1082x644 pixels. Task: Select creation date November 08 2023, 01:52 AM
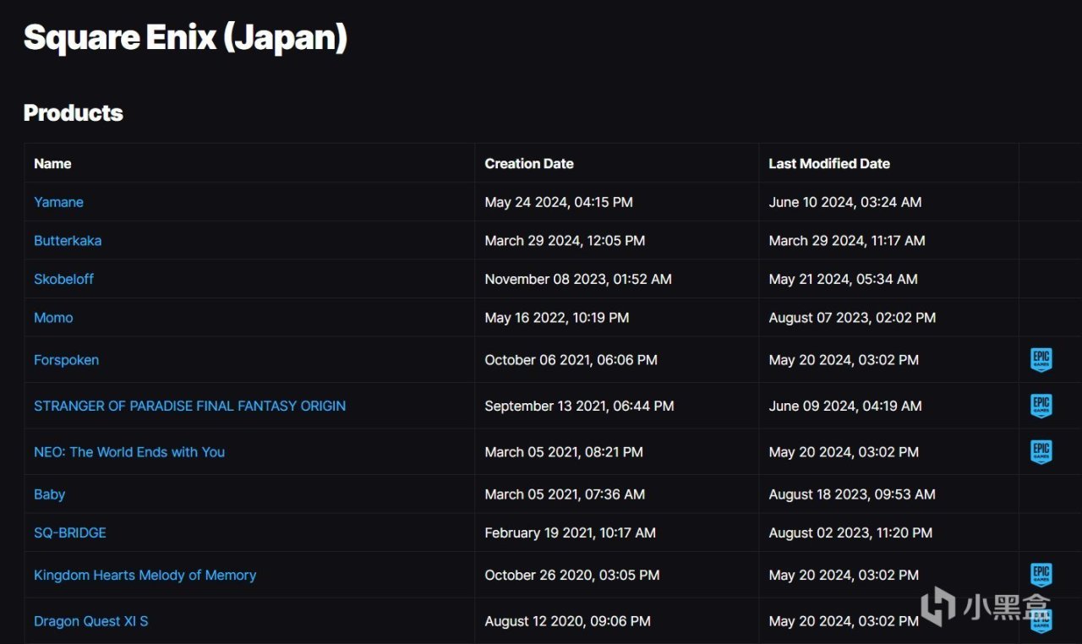578,279
